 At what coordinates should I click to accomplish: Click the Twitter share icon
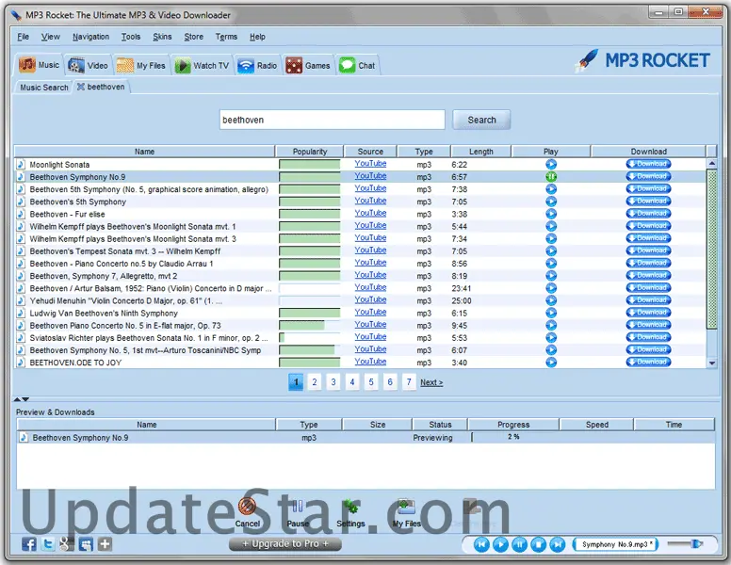[47, 544]
